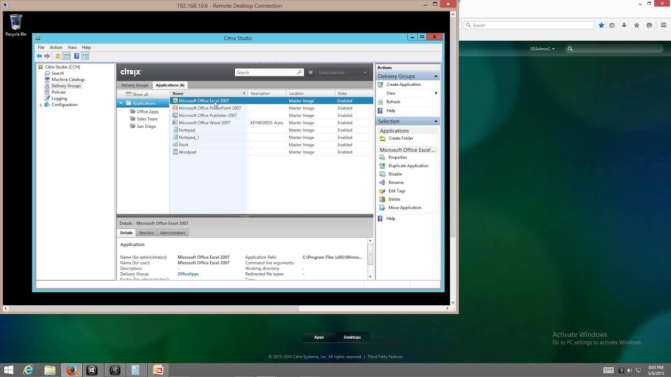Viewport: 671px width, 377px height.
Task: Click the Delete action
Action: 394,199
